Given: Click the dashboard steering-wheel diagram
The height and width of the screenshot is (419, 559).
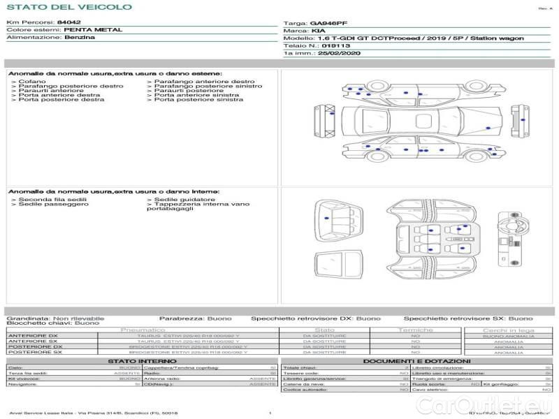Looking at the screenshot, I should click(514, 239).
